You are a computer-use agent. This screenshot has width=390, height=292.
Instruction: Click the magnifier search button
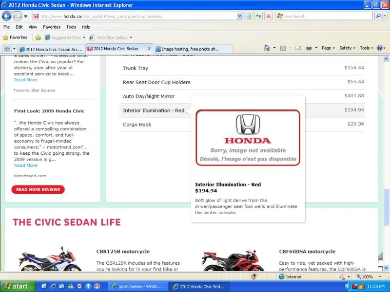[378, 16]
